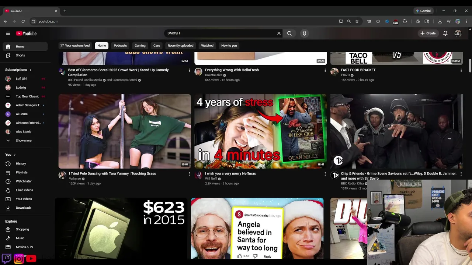This screenshot has width=472, height=265.
Task: Open options for Chip & Friends video
Action: point(461,174)
